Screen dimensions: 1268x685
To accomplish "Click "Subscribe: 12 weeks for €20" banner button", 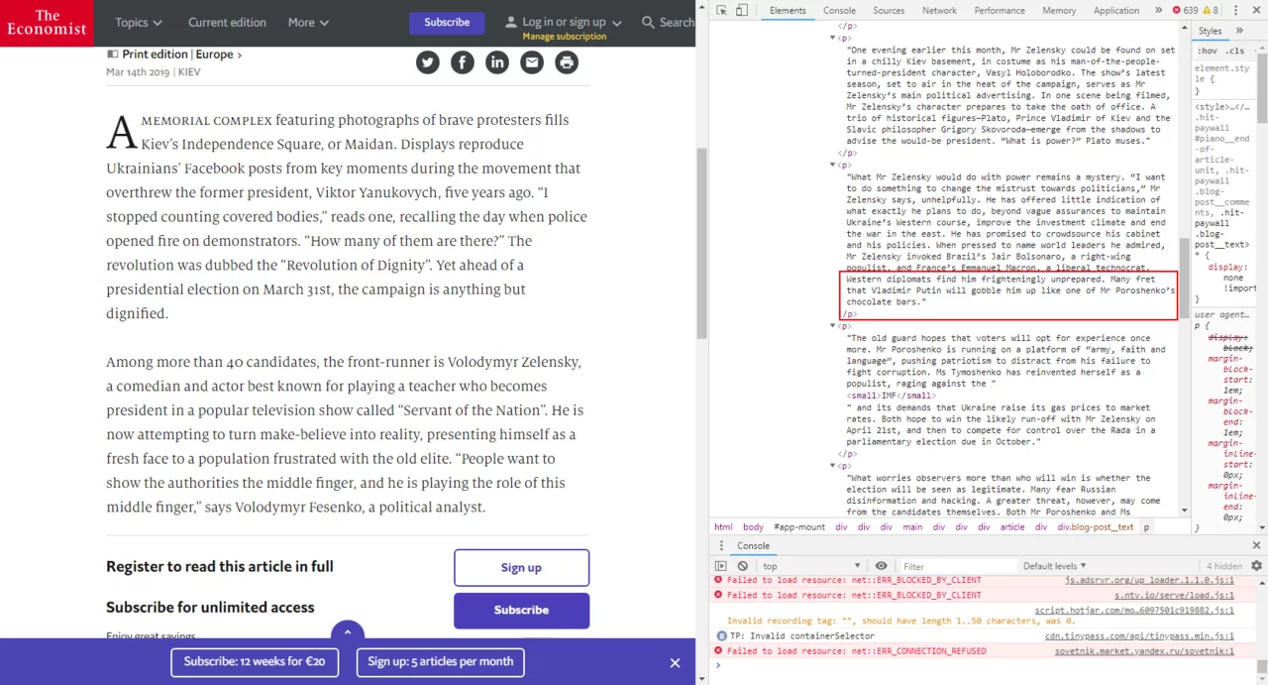I will coord(255,662).
